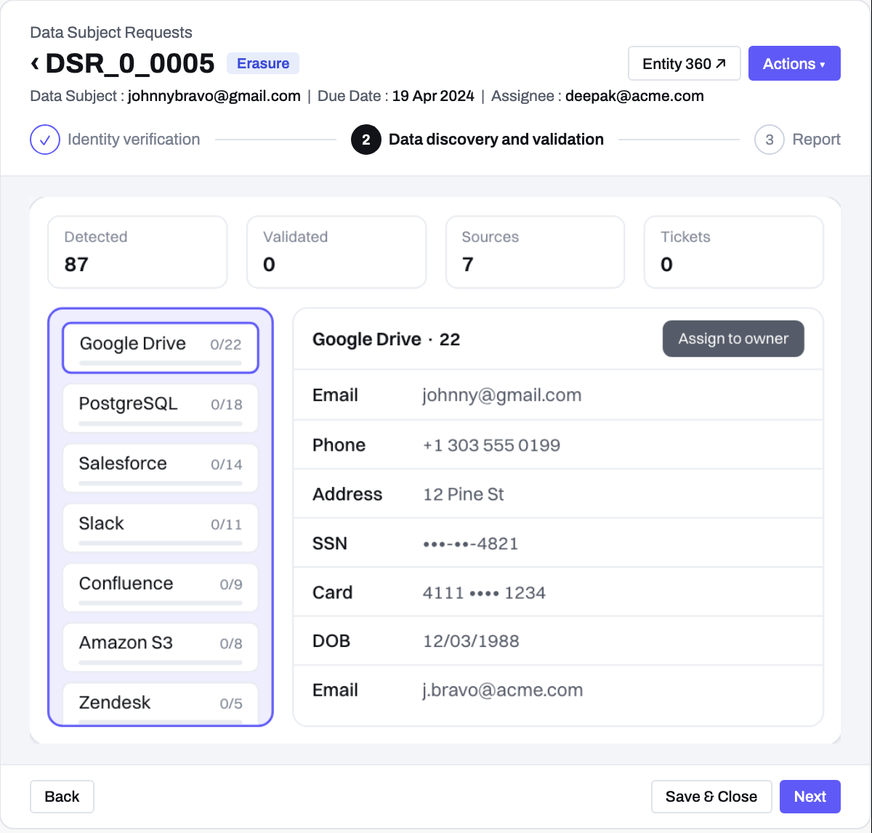Select step 2 circle in progress tracker
Screen dimensions: 872x833
click(x=366, y=140)
